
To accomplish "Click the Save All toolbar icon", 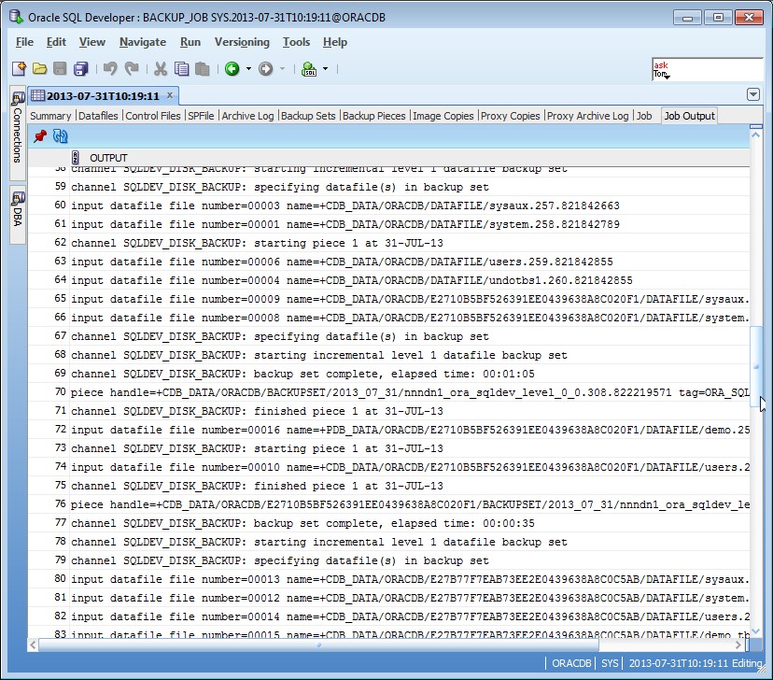I will click(80, 68).
